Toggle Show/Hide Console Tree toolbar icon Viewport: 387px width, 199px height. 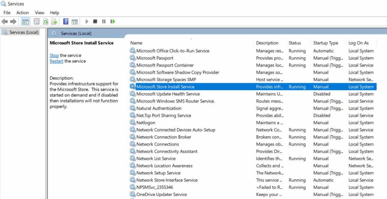tap(25, 22)
